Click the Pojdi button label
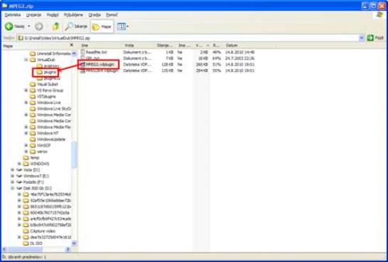 click(379, 38)
